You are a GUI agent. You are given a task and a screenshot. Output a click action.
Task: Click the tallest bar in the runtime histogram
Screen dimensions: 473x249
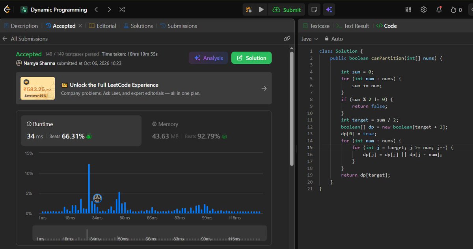pyautogui.click(x=89, y=188)
